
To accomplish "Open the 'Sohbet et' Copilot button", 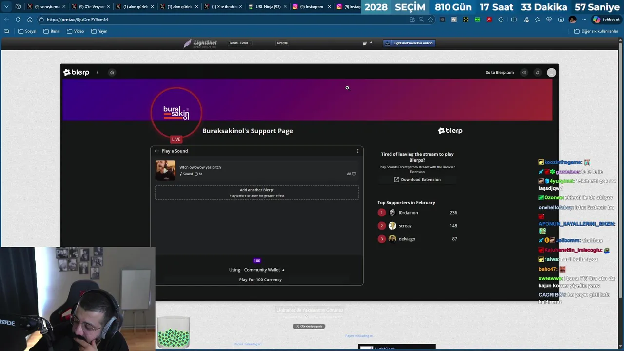I will [606, 19].
